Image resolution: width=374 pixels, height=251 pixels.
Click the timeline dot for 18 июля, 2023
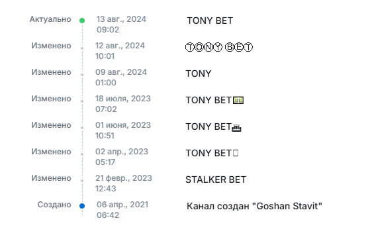pyautogui.click(x=82, y=101)
